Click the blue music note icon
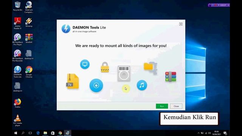Screen dimensions: 242x136 pos(142,85)
